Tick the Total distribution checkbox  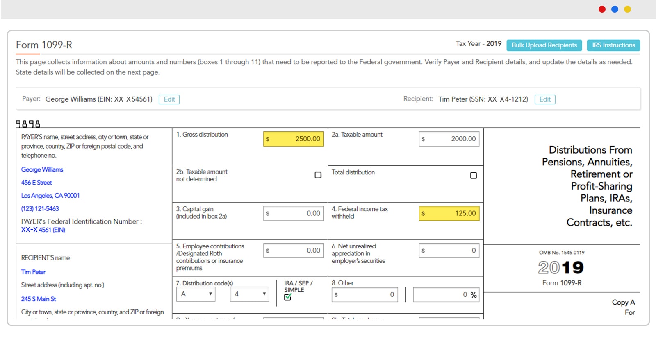click(473, 176)
